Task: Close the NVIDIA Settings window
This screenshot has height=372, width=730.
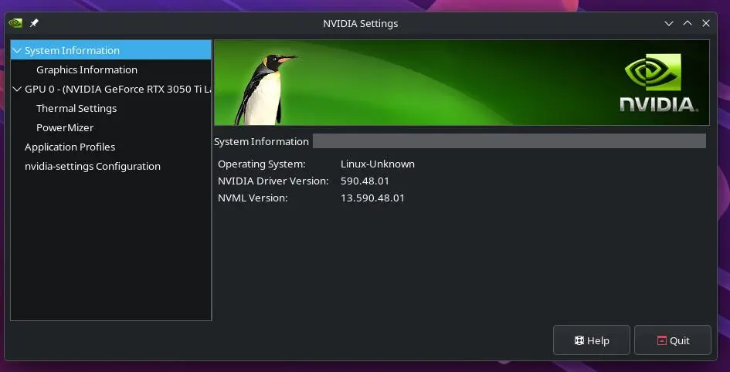Action: coord(706,23)
